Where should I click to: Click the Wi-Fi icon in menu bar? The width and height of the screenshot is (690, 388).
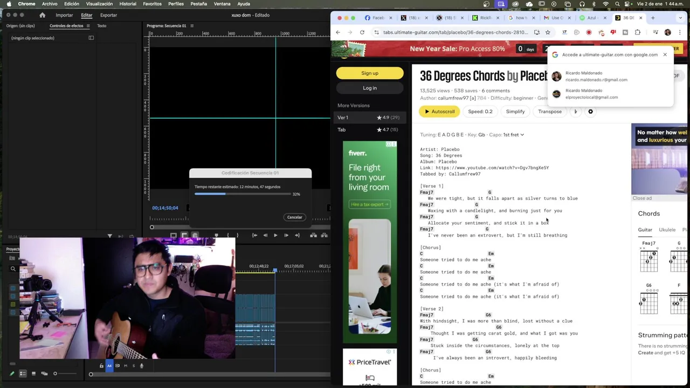[606, 4]
